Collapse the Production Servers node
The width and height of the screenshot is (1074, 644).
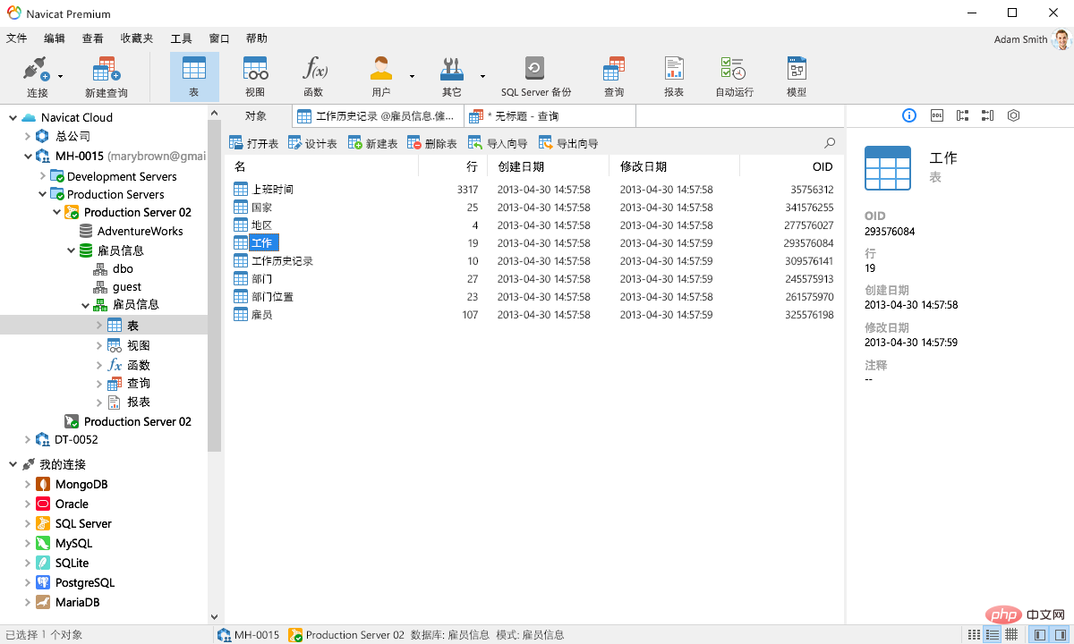click(41, 194)
